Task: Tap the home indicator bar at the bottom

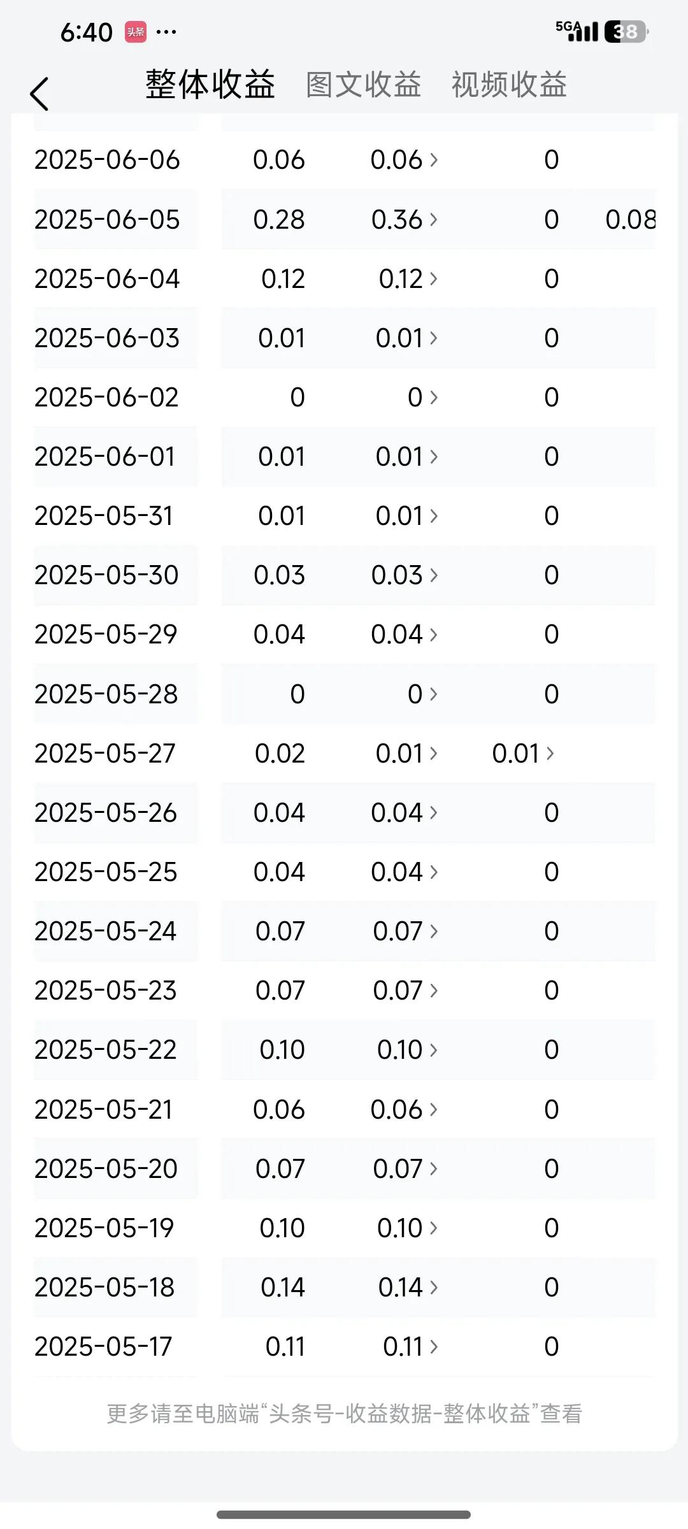Action: 344,1514
